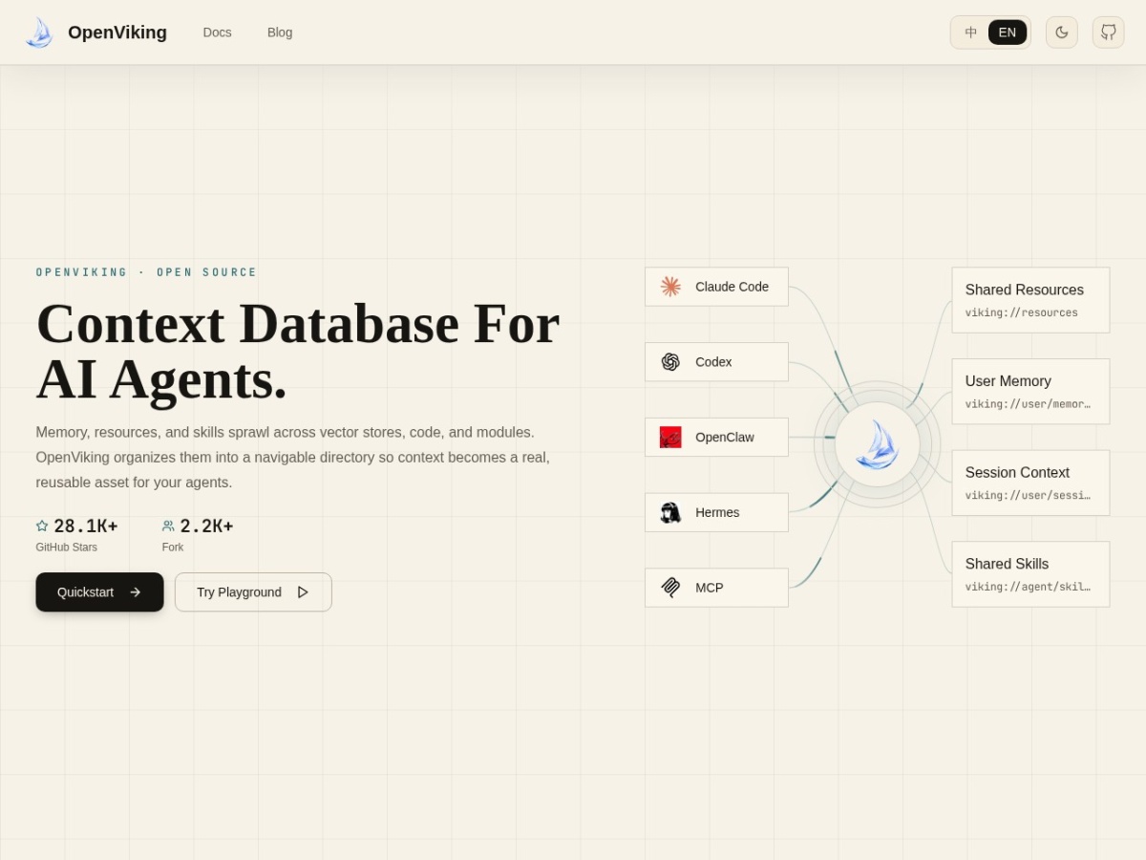Click the Claude Code starburst icon
The width and height of the screenshot is (1146, 860).
coord(670,287)
